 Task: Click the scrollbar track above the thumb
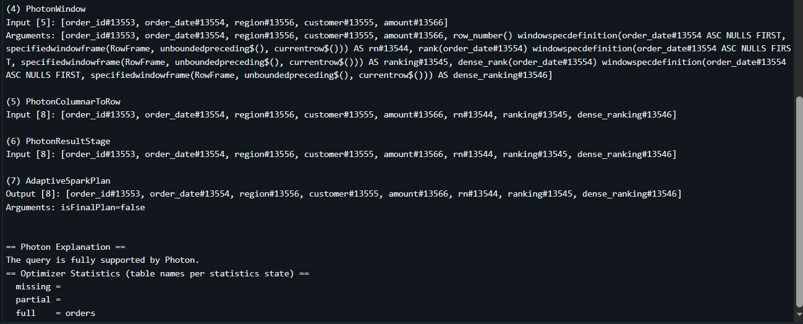click(799, 48)
